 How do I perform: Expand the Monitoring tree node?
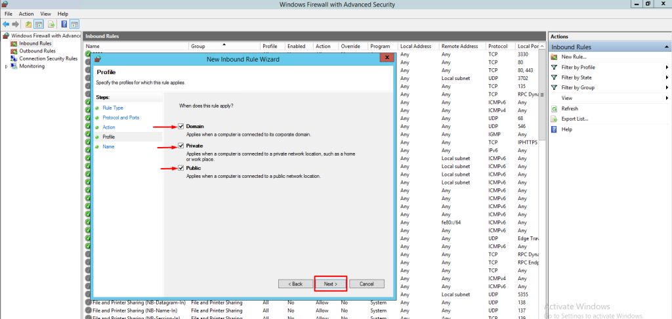tap(6, 66)
